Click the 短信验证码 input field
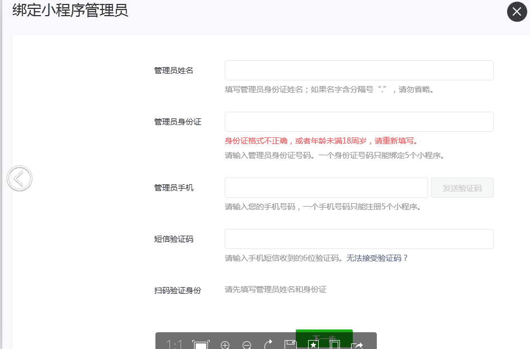 click(359, 239)
